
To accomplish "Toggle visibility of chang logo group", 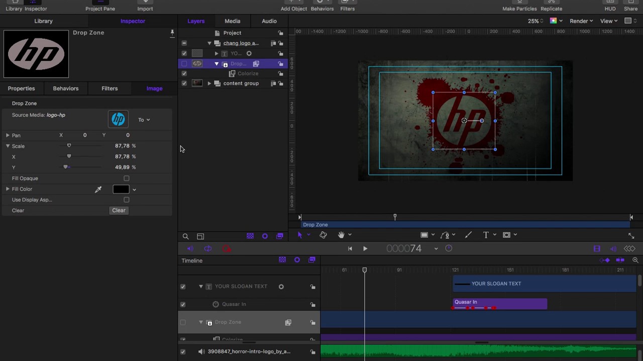I will click(x=184, y=43).
